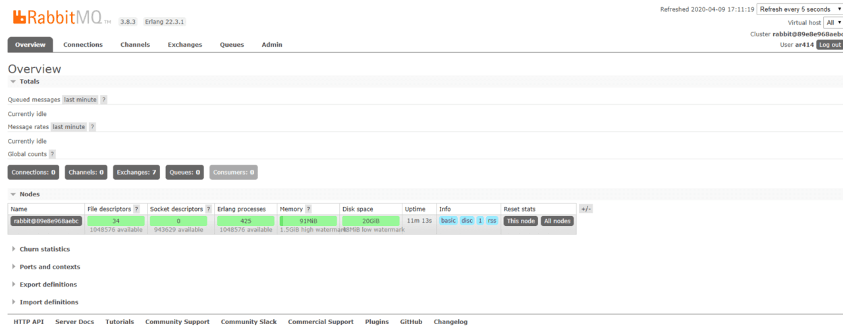Image resolution: width=843 pixels, height=334 pixels.
Task: Reset stats for This node
Action: pos(520,221)
